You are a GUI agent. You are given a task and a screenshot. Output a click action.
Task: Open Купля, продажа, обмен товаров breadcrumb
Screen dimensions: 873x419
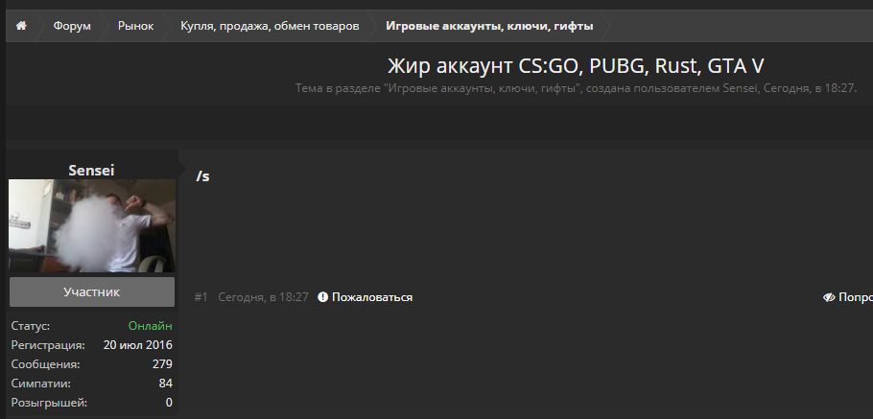click(x=270, y=26)
